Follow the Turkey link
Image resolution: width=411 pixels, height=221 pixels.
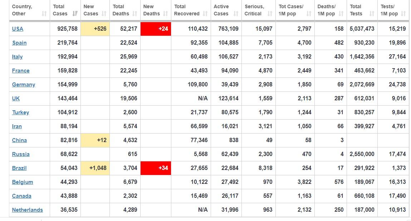pos(20,112)
